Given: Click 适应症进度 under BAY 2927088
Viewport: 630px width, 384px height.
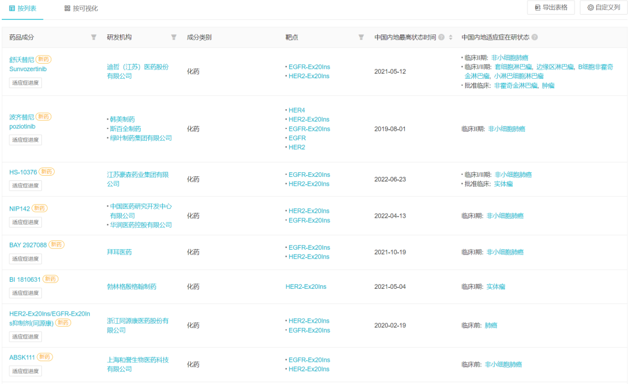Looking at the screenshot, I should point(25,259).
